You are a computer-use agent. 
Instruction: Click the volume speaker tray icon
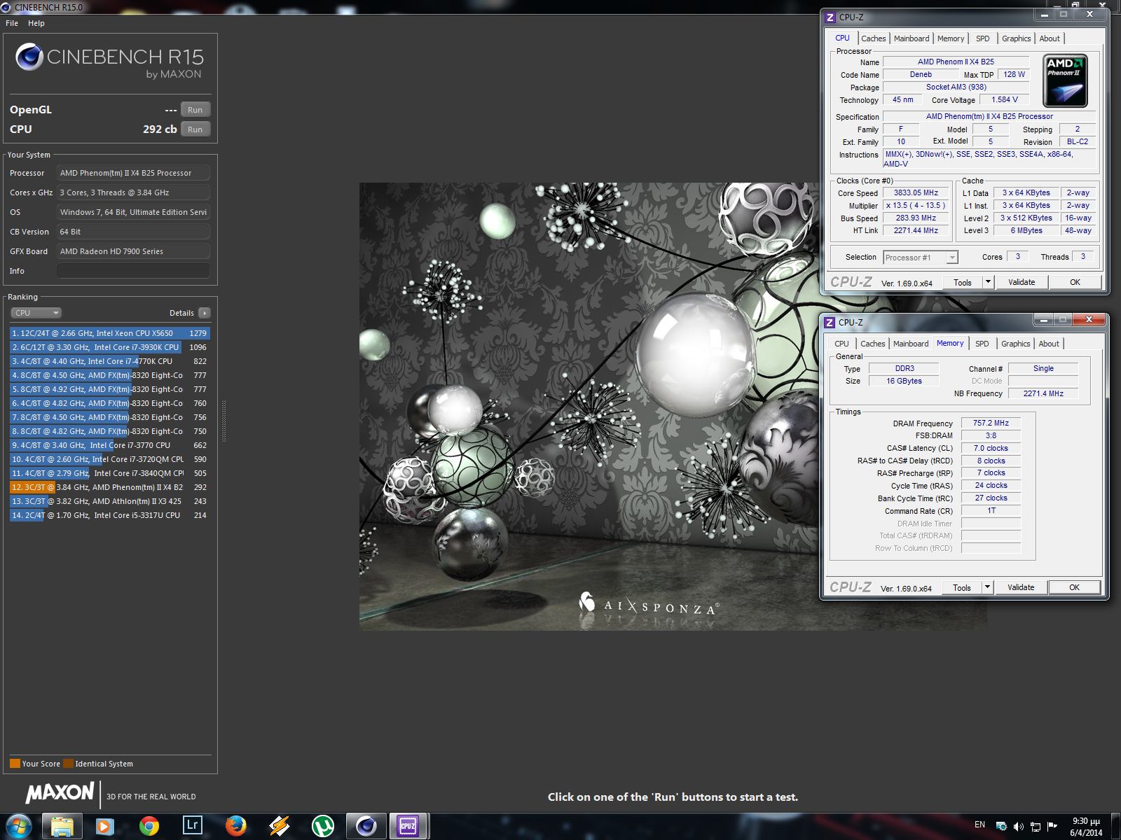(x=1018, y=827)
